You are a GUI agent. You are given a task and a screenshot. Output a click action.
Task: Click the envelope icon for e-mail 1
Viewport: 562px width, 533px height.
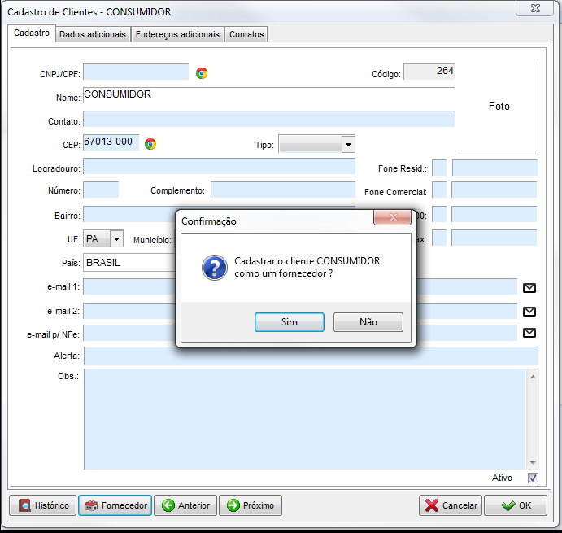(529, 287)
